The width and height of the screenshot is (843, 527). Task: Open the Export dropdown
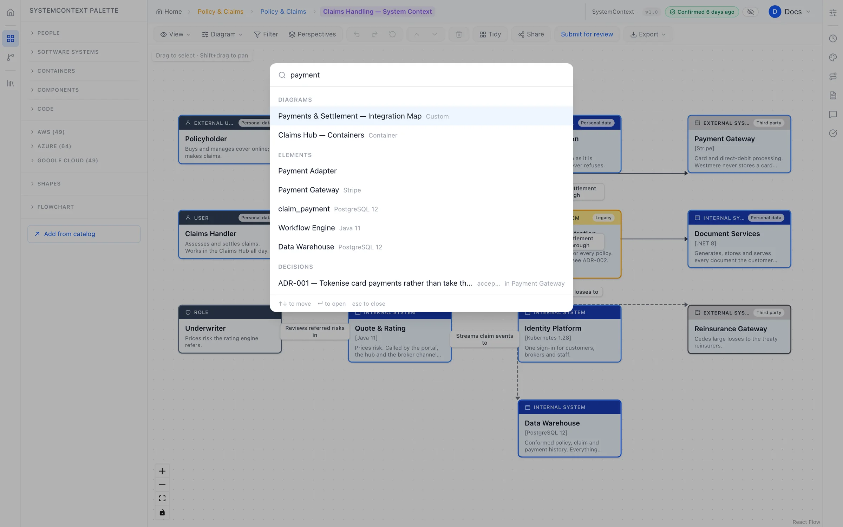648,34
